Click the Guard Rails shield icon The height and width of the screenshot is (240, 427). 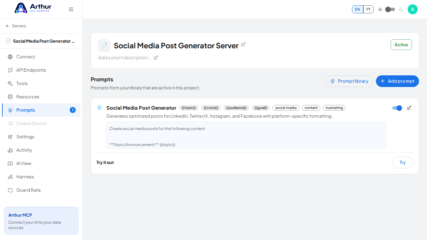pyautogui.click(x=10, y=190)
